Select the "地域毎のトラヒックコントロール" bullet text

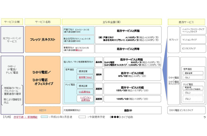pos(12,89)
